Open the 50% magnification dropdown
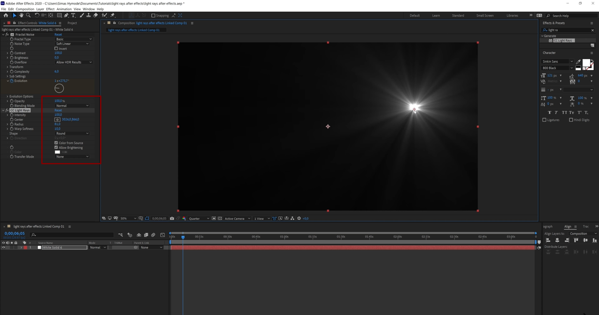This screenshot has height=315, width=599. (x=128, y=218)
